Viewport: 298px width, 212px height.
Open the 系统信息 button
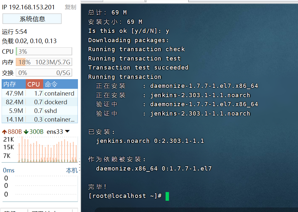[32, 19]
